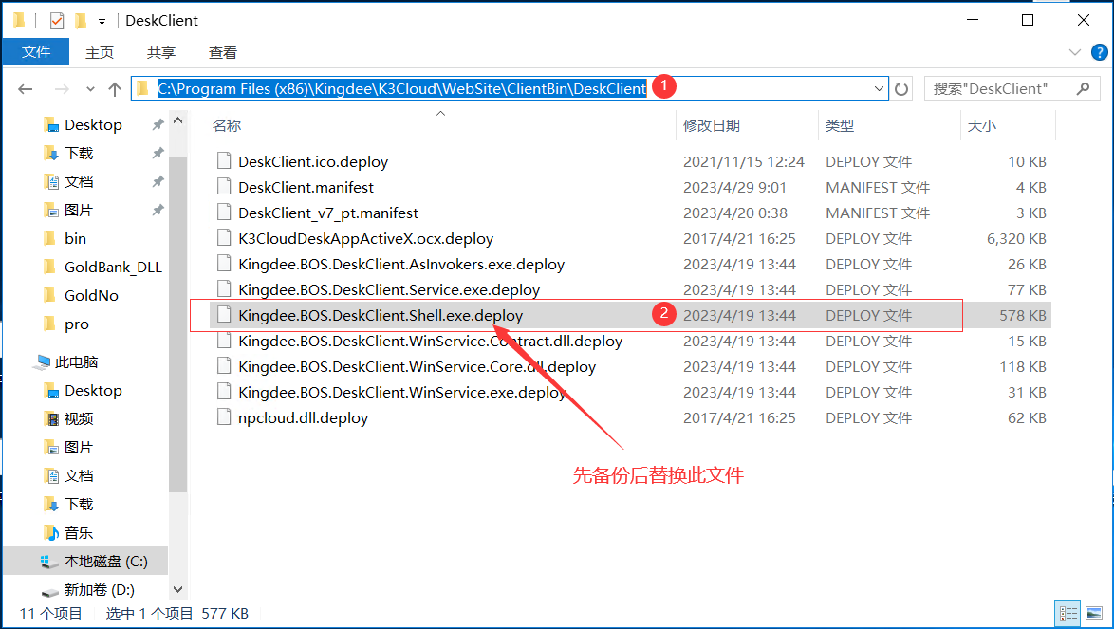Open the bin folder in sidebar
The image size is (1114, 629).
[75, 238]
